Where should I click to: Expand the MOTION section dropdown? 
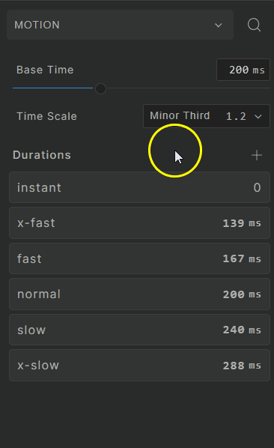coord(121,25)
